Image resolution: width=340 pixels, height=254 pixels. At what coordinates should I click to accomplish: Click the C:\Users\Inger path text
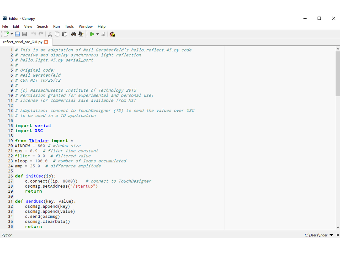316,235
